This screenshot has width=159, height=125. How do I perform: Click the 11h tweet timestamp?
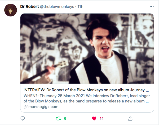point(80,7)
